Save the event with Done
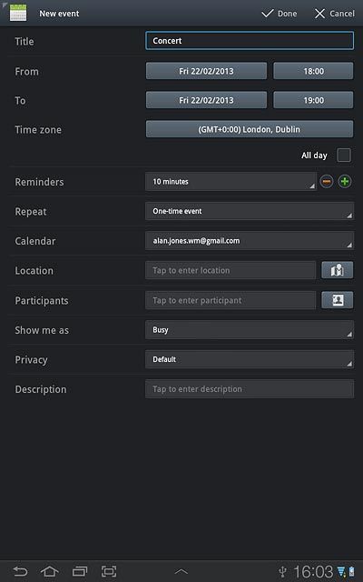This screenshot has width=363, height=582. [280, 14]
